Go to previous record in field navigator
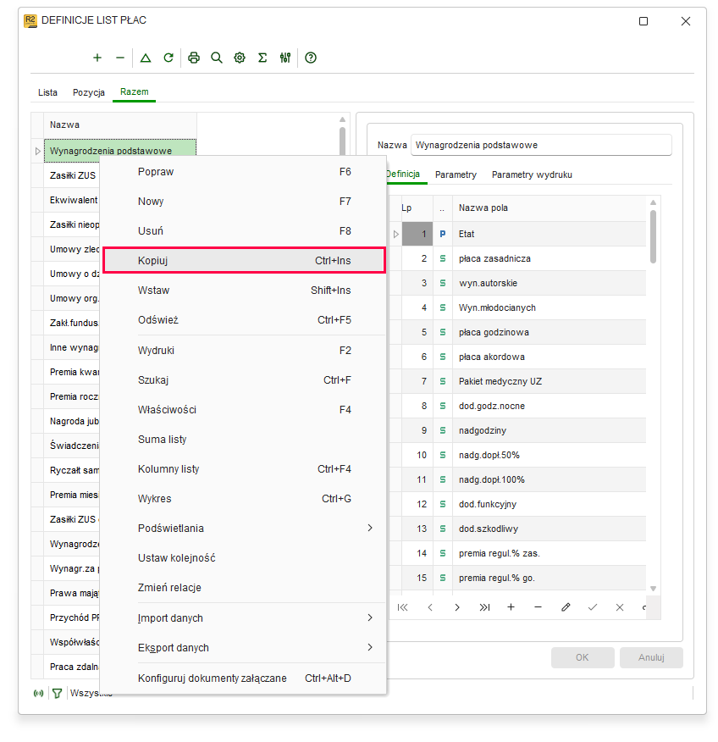 (x=430, y=607)
